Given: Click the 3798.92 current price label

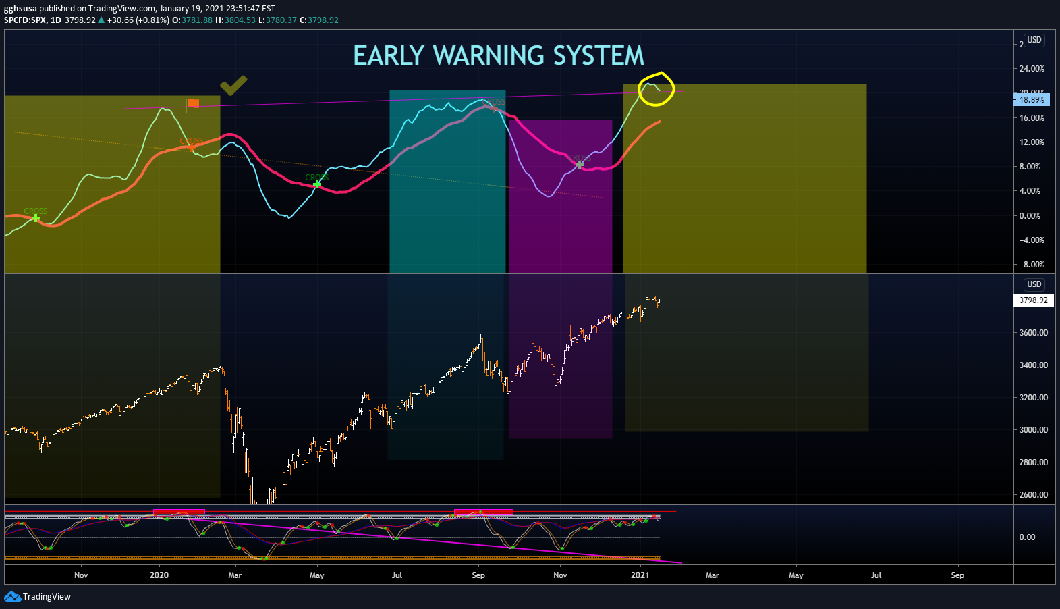Looking at the screenshot, I should [1033, 300].
